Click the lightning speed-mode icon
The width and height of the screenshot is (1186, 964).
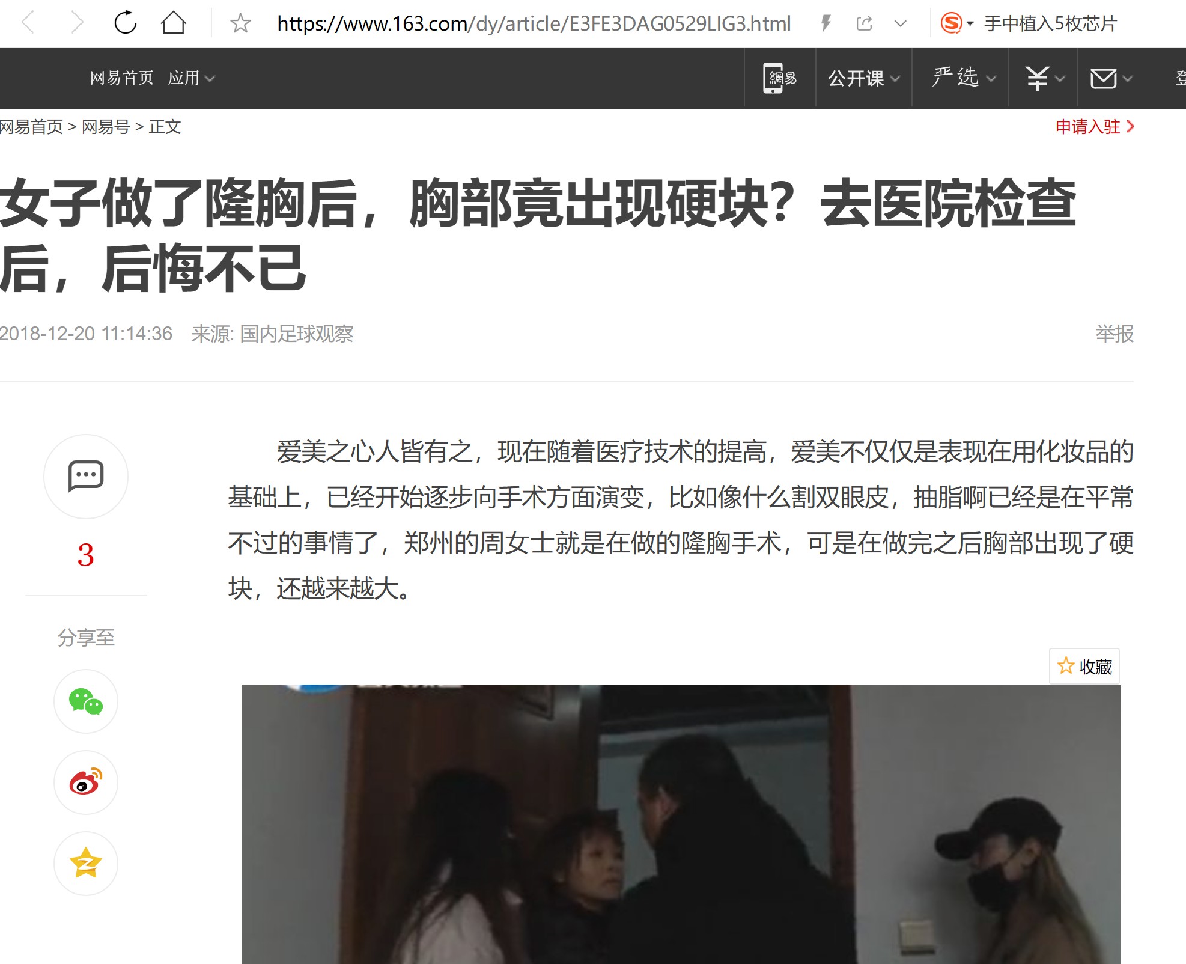[826, 23]
